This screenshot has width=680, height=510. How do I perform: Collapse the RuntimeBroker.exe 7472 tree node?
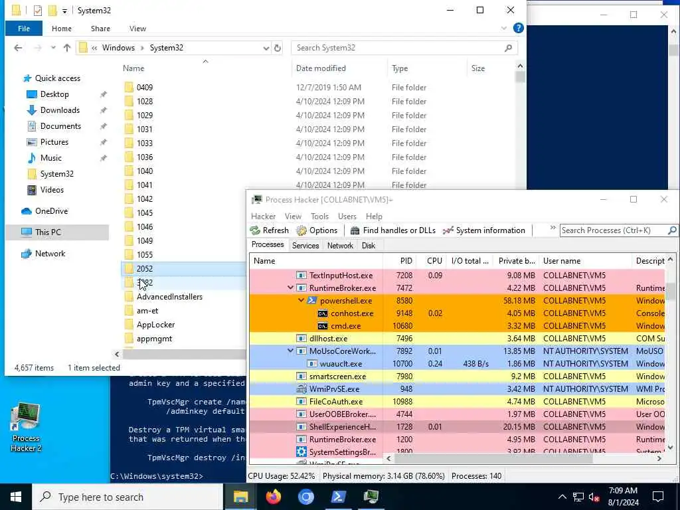(290, 288)
